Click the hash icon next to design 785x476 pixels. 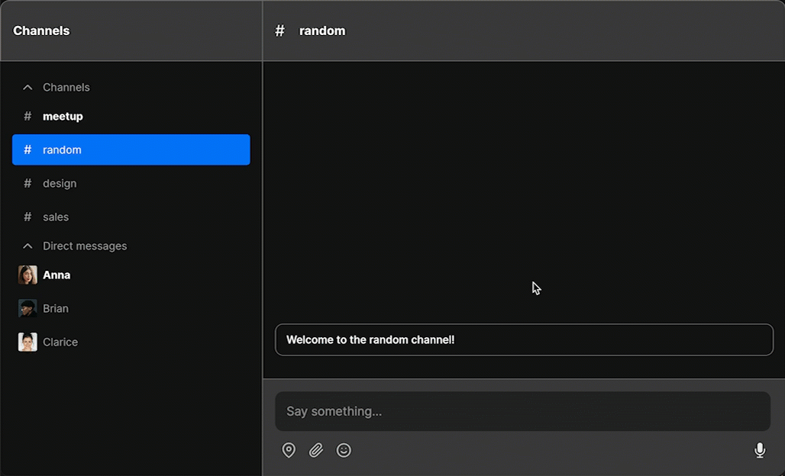27,183
